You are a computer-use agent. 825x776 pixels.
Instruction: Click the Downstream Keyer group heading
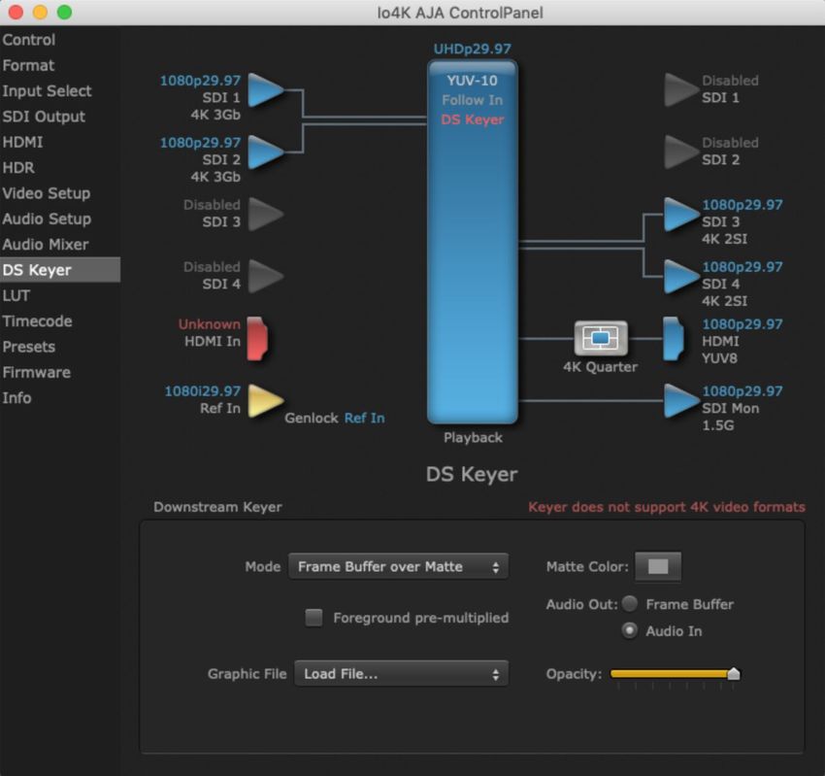pyautogui.click(x=217, y=507)
